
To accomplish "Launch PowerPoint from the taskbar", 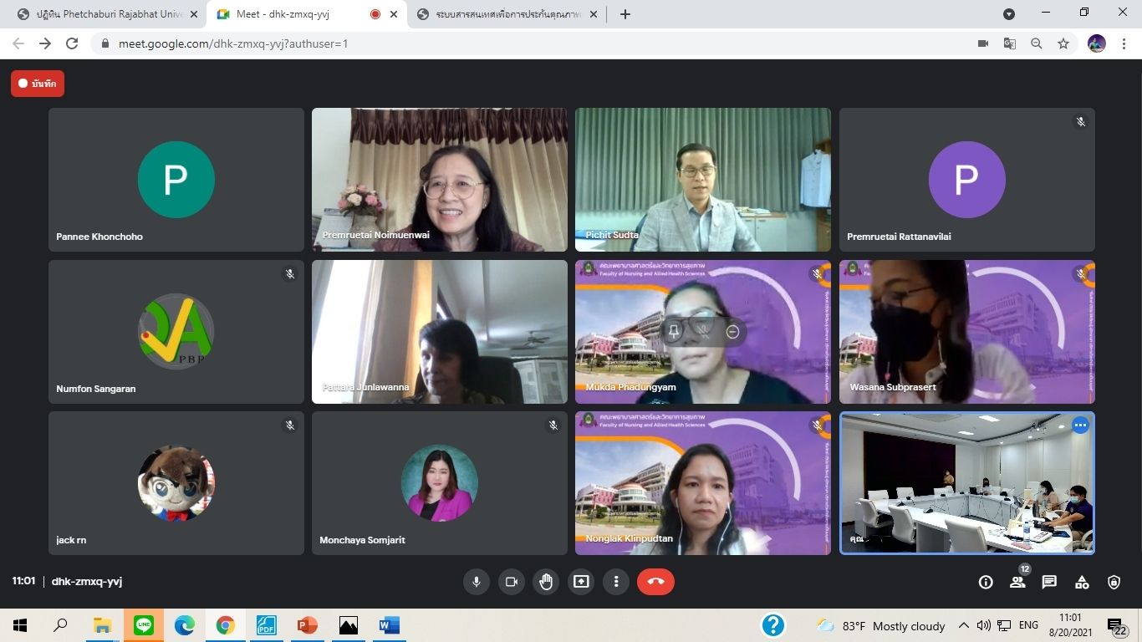I will 307,625.
